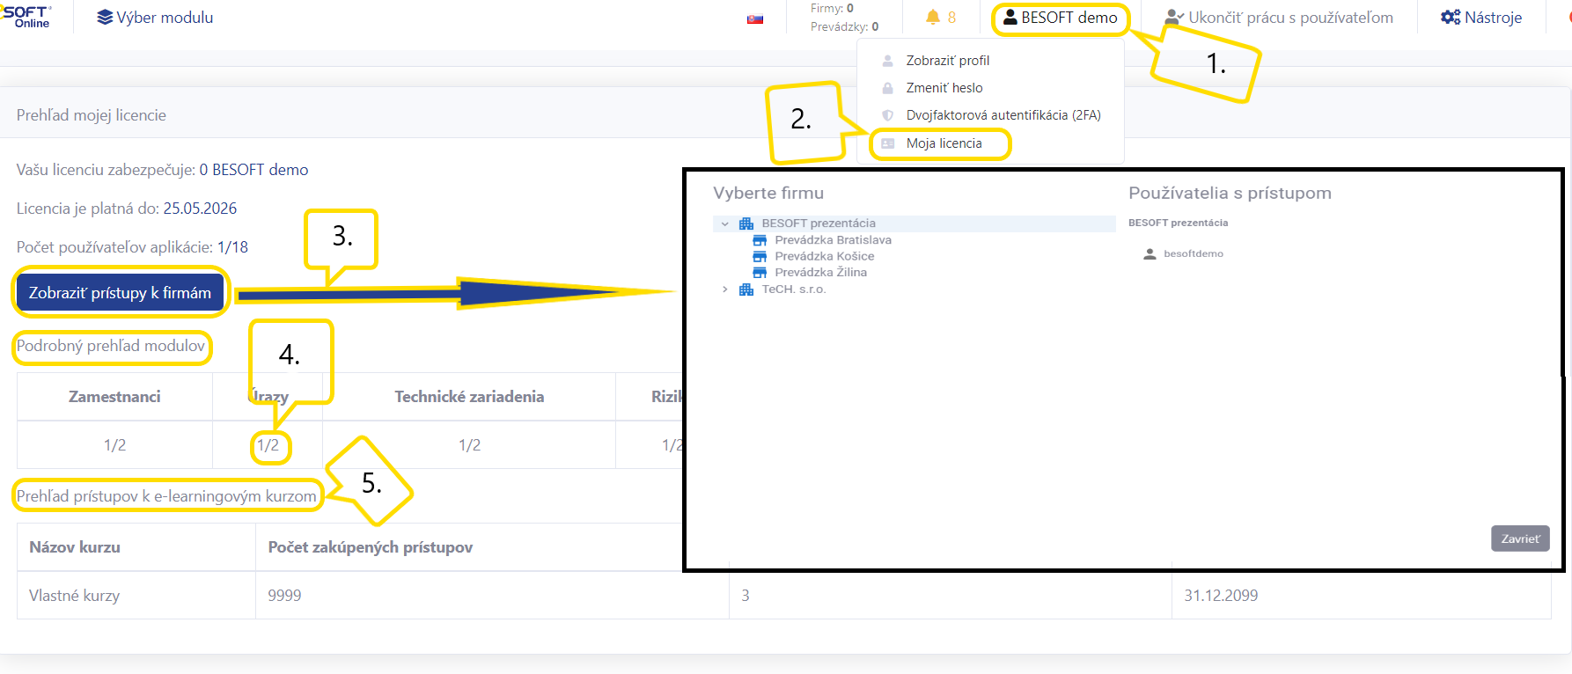The width and height of the screenshot is (1572, 674).
Task: Click the user icon next to BESOFT demo
Action: coord(1010,17)
